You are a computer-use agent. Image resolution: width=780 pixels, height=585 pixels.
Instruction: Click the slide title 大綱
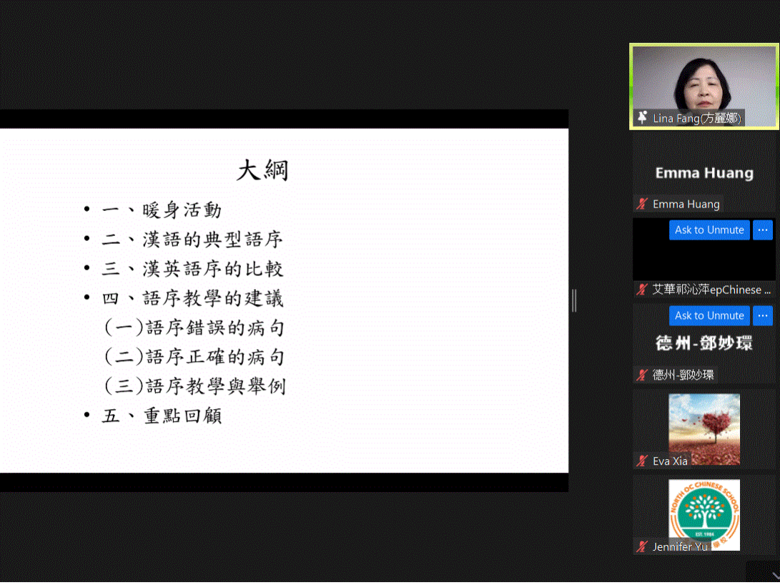262,171
